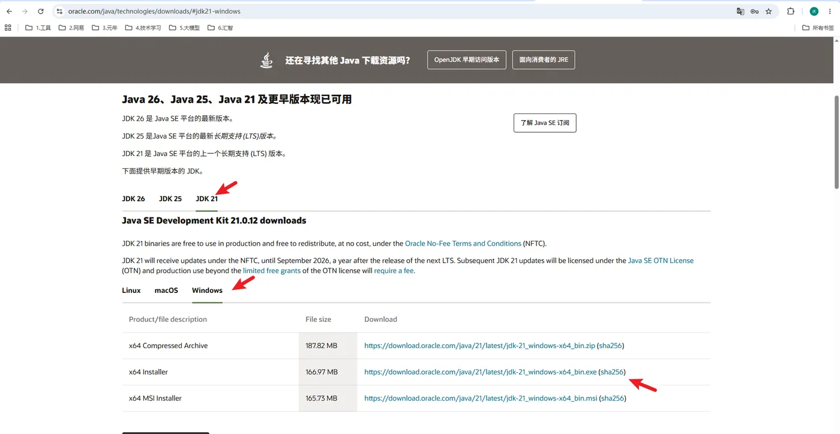Open Oracle No-Fee Terms and Conditions link
The image size is (840, 434).
tap(463, 244)
